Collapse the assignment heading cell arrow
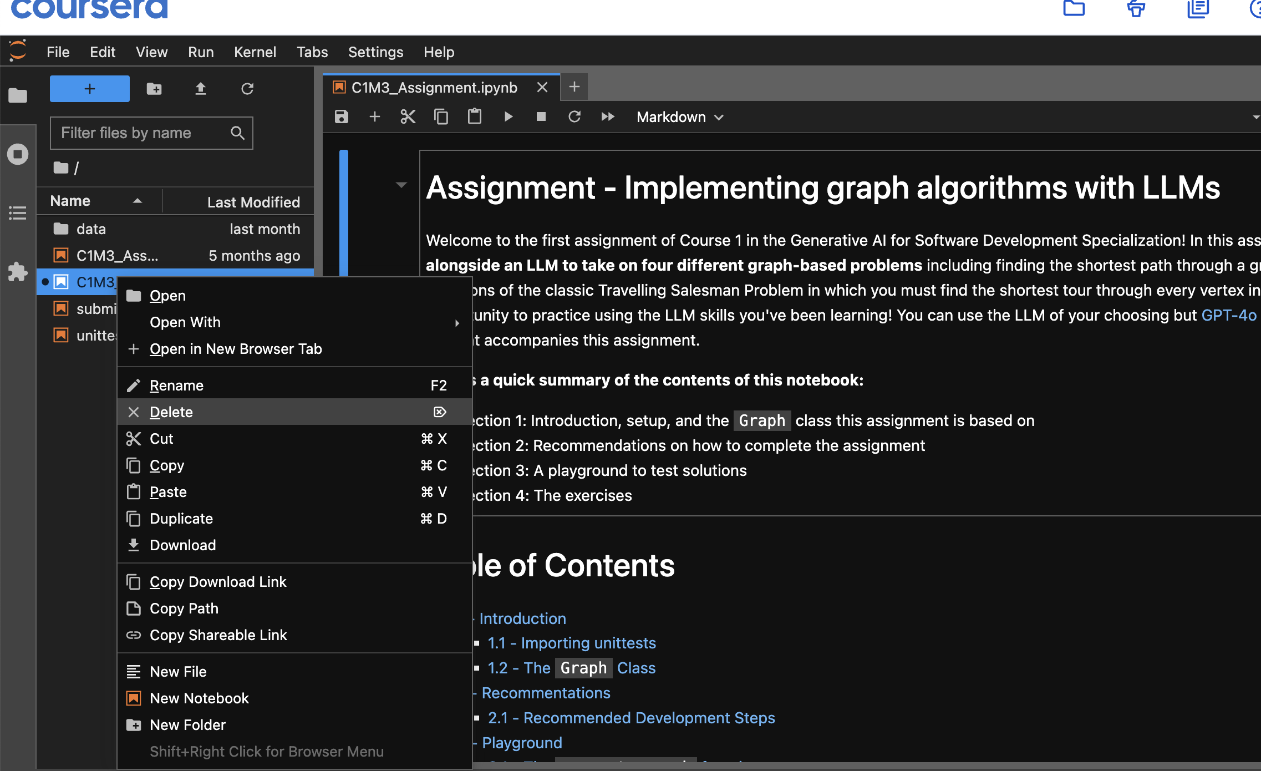1261x771 pixels. click(401, 185)
